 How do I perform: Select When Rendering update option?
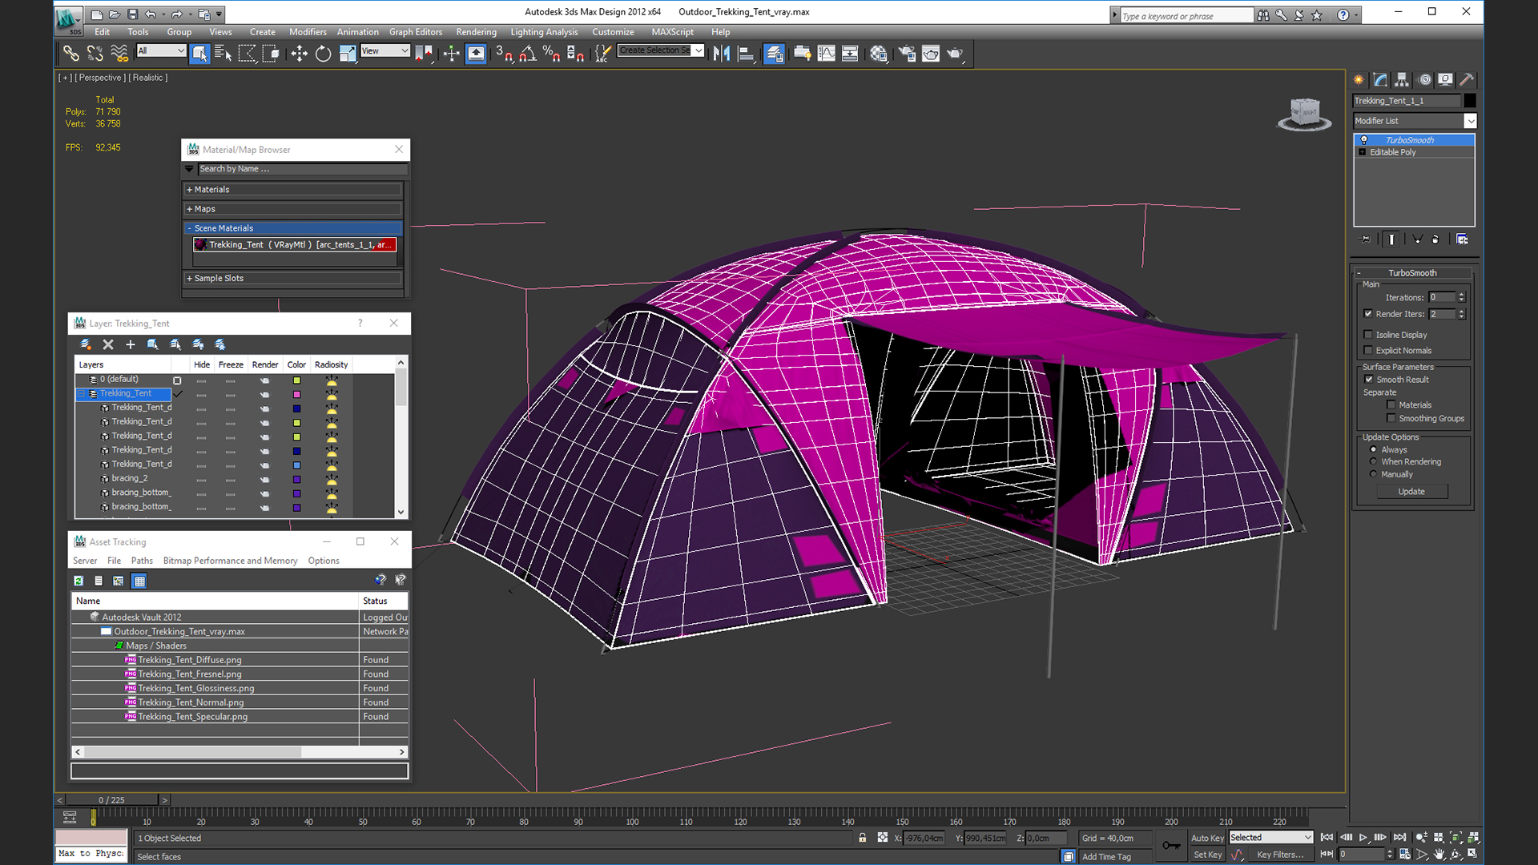(1374, 462)
